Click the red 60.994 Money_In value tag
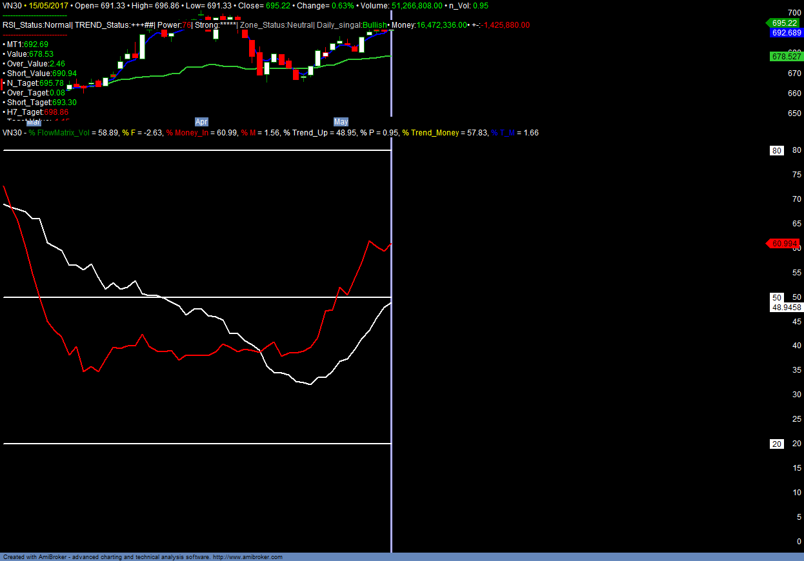The height and width of the screenshot is (561, 804). [x=784, y=244]
